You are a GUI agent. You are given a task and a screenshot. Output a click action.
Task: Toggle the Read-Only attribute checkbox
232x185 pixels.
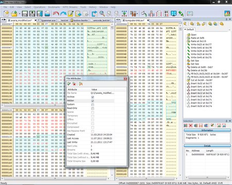93,108
